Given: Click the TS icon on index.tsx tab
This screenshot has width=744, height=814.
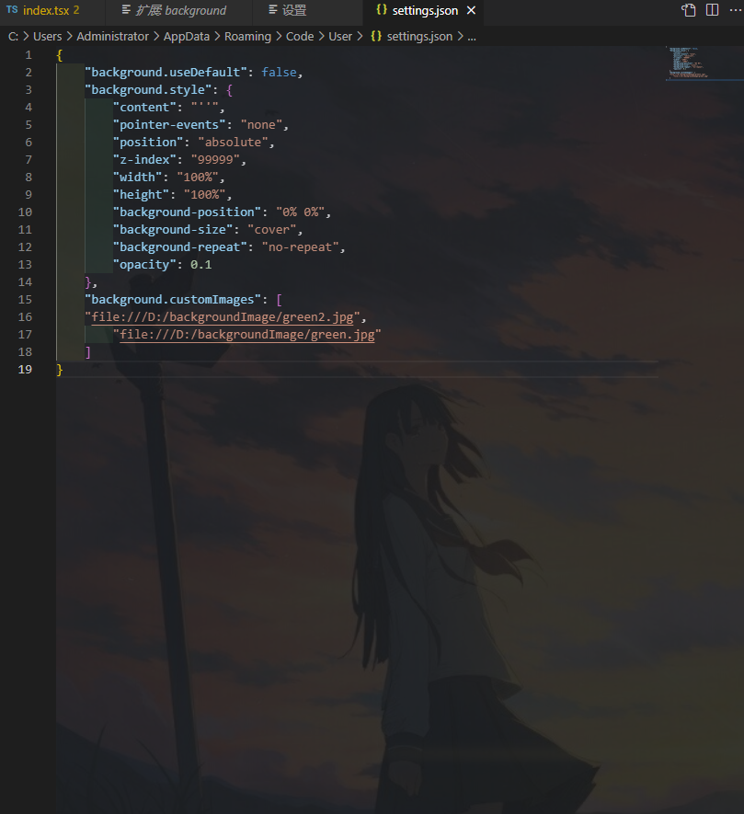Looking at the screenshot, I should pyautogui.click(x=12, y=10).
